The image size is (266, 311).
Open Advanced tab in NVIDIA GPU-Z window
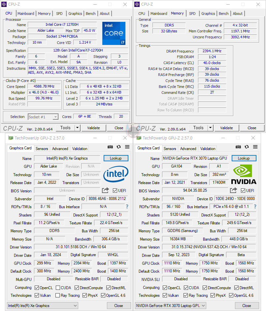[188, 148]
